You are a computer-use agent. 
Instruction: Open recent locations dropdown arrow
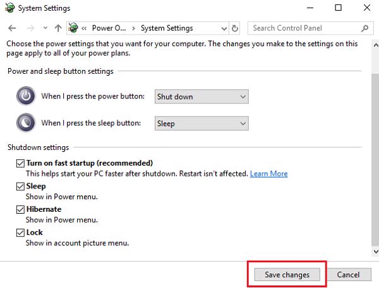(44, 28)
